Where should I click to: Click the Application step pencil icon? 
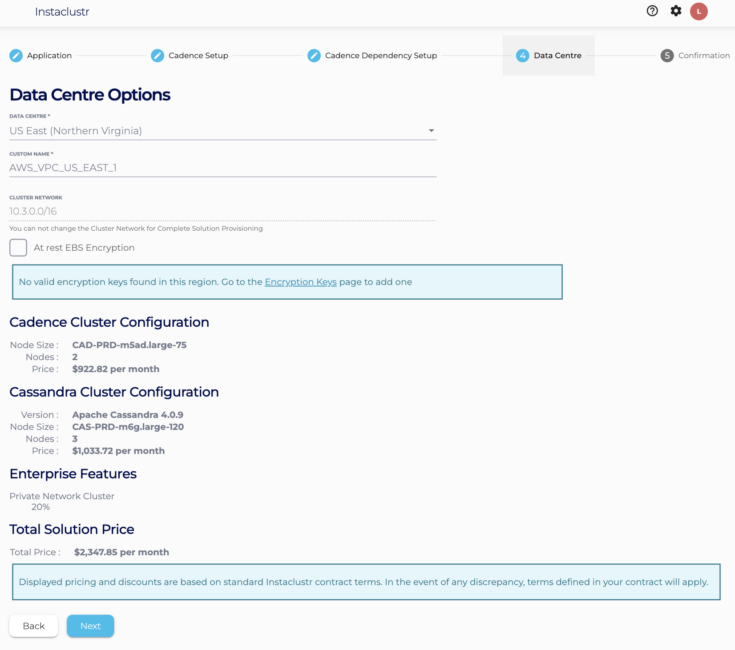coord(16,56)
